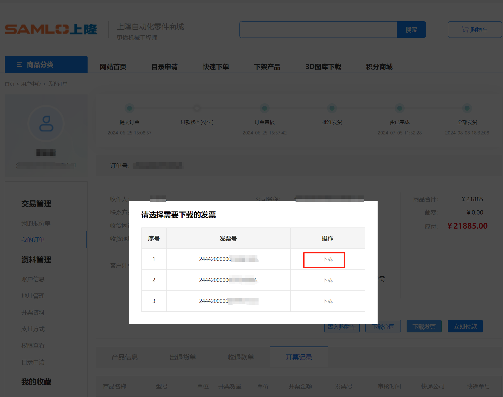Focus the product search input field
The image size is (503, 397).
[x=318, y=30]
